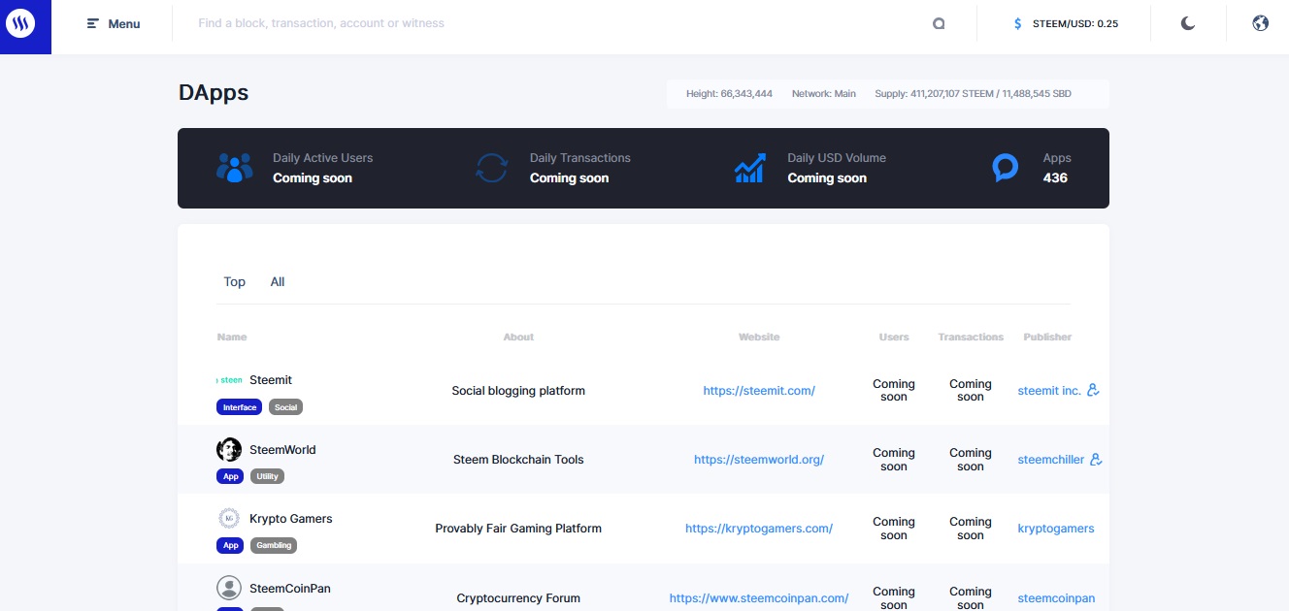Open publisher kryptogamers profile
Viewport: 1289px width, 611px height.
click(1056, 529)
